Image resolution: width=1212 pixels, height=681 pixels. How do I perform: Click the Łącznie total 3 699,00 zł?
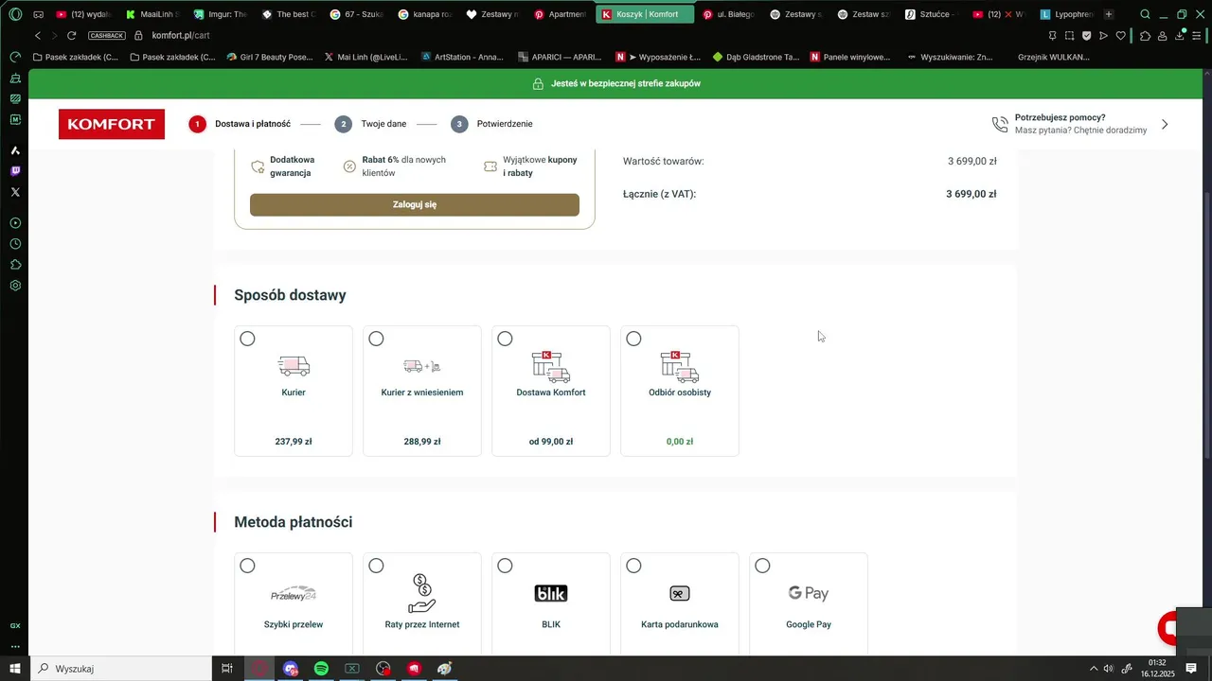click(x=971, y=194)
